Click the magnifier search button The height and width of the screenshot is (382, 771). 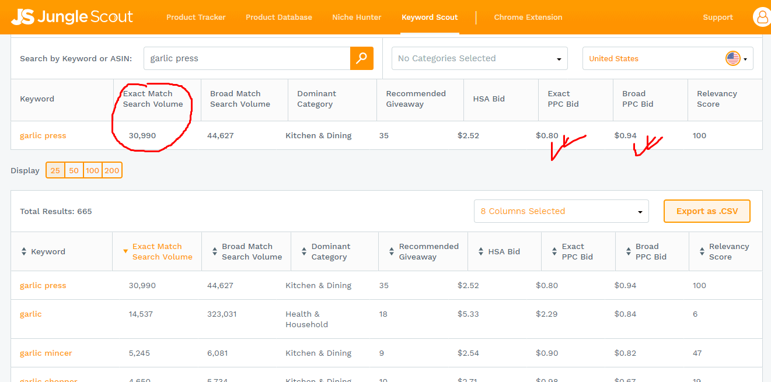pos(362,58)
